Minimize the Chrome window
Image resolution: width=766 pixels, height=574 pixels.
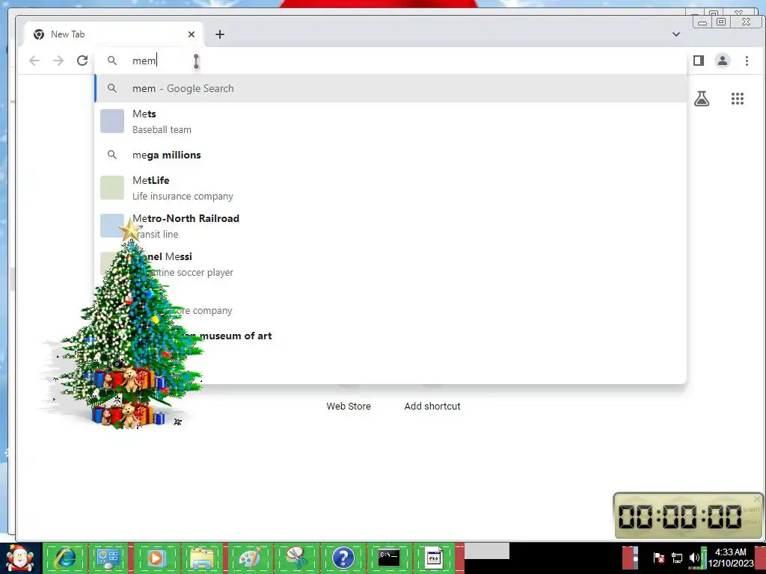[702, 22]
